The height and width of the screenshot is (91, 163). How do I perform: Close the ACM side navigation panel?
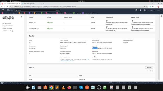(x=21, y=17)
